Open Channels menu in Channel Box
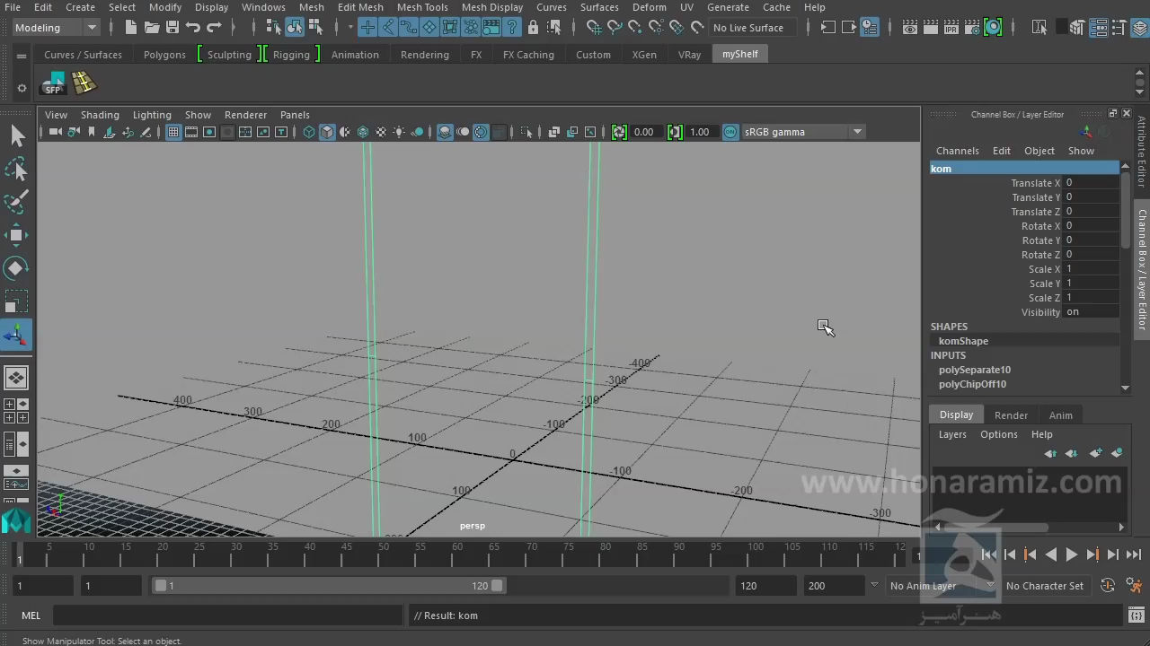This screenshot has width=1150, height=646. coord(957,151)
